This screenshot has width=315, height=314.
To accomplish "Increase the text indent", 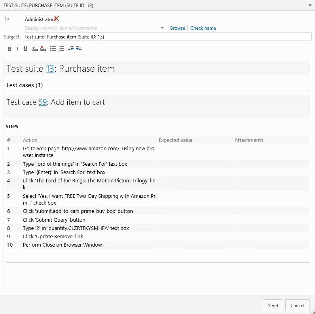I will tap(78, 49).
